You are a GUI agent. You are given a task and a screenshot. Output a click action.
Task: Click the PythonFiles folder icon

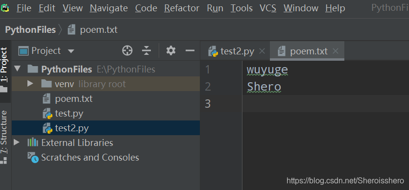[33, 69]
